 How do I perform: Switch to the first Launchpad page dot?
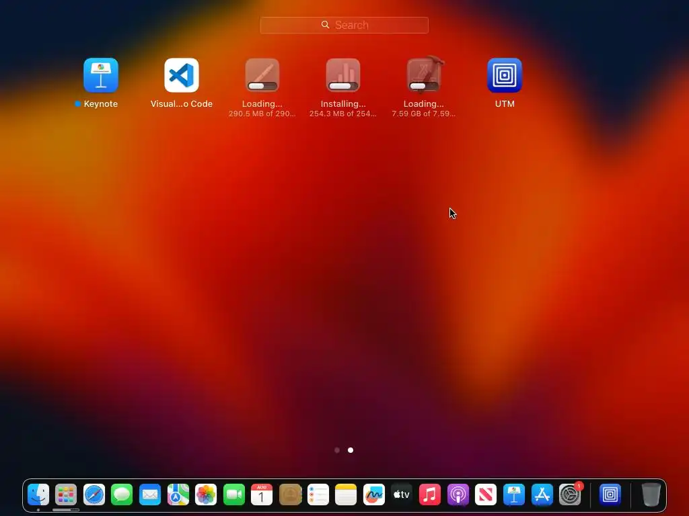click(337, 450)
